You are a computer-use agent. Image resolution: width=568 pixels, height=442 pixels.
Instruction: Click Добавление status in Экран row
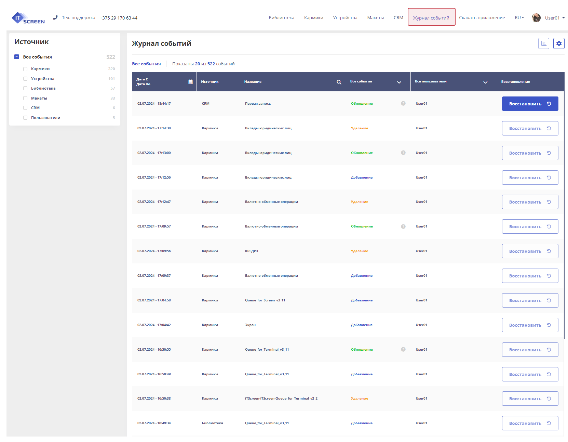click(362, 325)
